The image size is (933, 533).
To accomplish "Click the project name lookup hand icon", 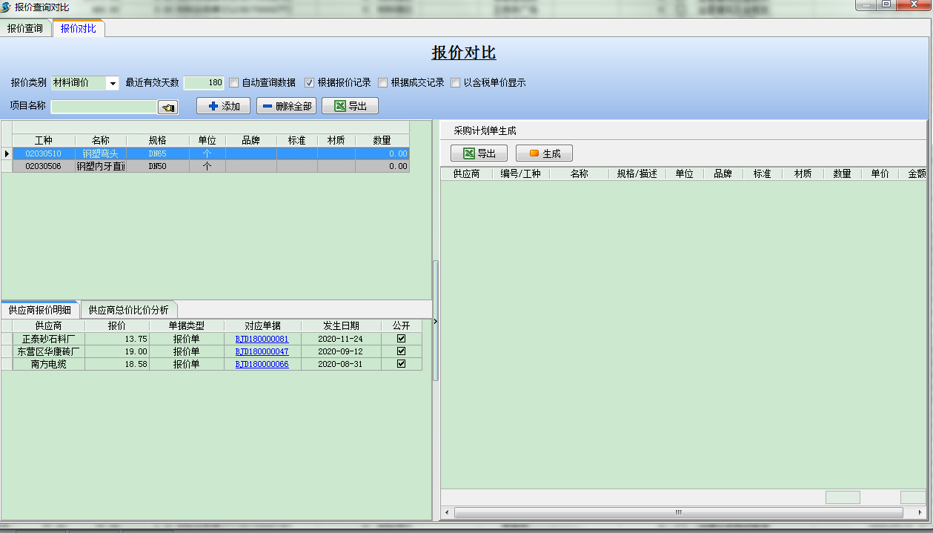I will pyautogui.click(x=168, y=107).
